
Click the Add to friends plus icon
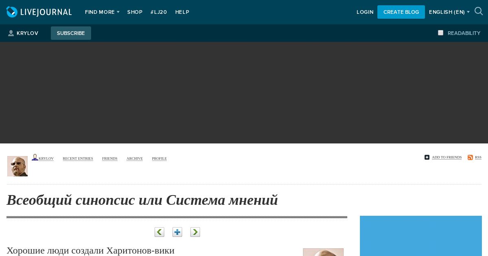point(427,157)
